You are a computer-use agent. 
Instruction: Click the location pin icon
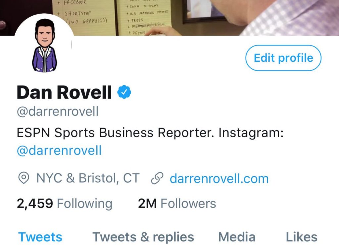pyautogui.click(x=24, y=178)
